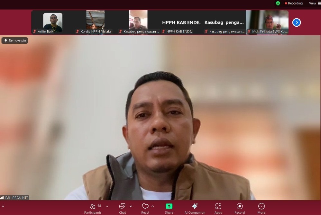This screenshot has width=321, height=215.
Task: Click the Recording status indicator
Action: [294, 3]
